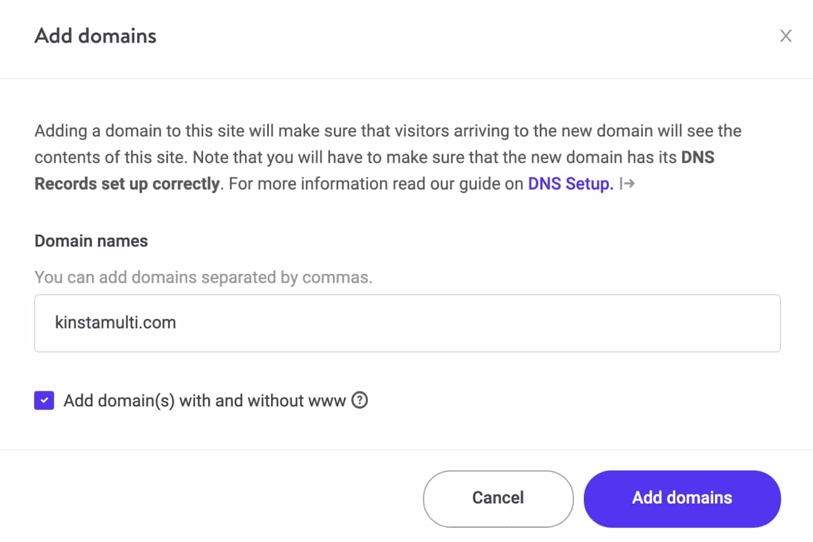813x542 pixels.
Task: Select the kinstamulti.com text in the field
Action: (x=115, y=322)
